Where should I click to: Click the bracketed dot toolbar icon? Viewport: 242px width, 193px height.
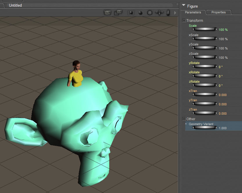131,13
